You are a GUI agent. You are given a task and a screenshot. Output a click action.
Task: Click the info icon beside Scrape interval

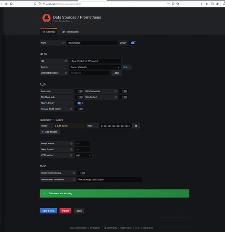pos(71,144)
